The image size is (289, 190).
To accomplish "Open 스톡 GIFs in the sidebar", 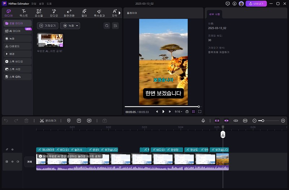I will (x=18, y=77).
